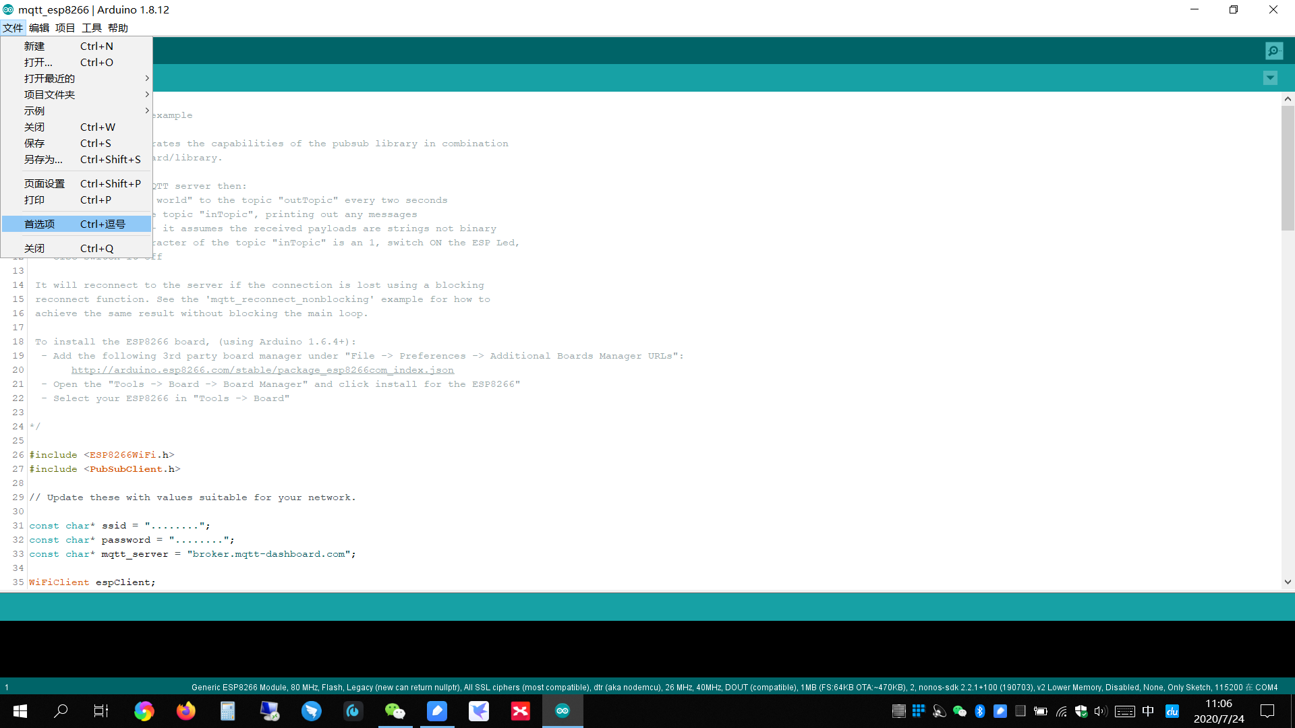Click the tab dropdown arrow button
This screenshot has height=728, width=1295.
point(1270,78)
